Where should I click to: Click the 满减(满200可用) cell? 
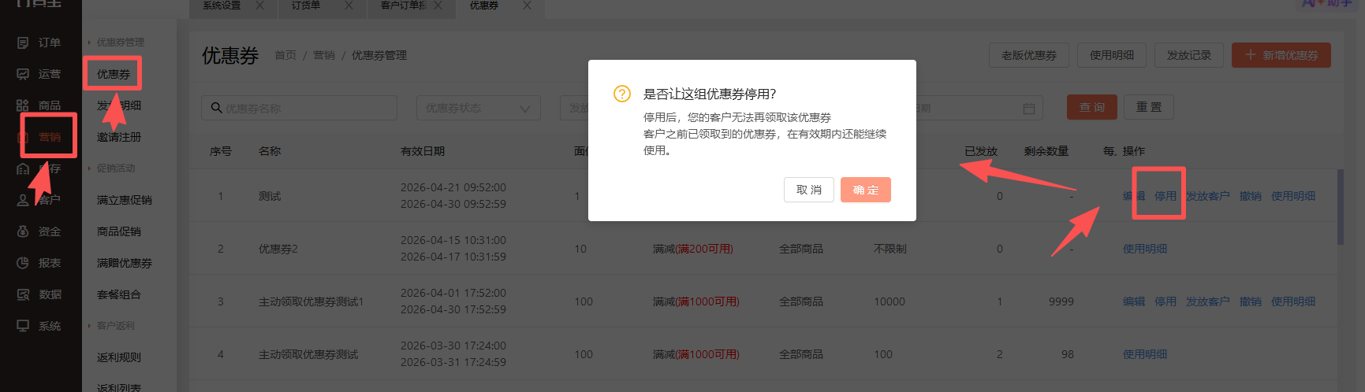(693, 249)
